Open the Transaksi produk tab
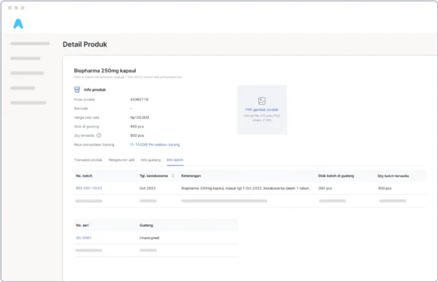Screen dimensions: 438x282 pos(88,160)
